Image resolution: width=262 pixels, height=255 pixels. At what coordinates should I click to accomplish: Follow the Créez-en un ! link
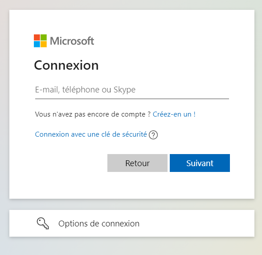pos(174,114)
